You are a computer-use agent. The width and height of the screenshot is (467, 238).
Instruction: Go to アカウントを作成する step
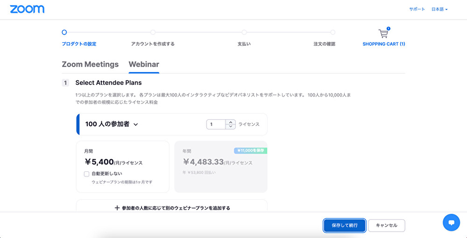pos(153,44)
